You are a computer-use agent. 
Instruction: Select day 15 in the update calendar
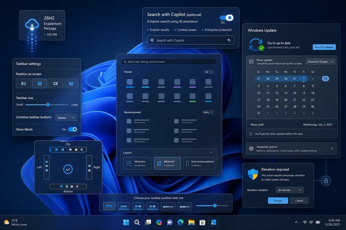[304, 93]
